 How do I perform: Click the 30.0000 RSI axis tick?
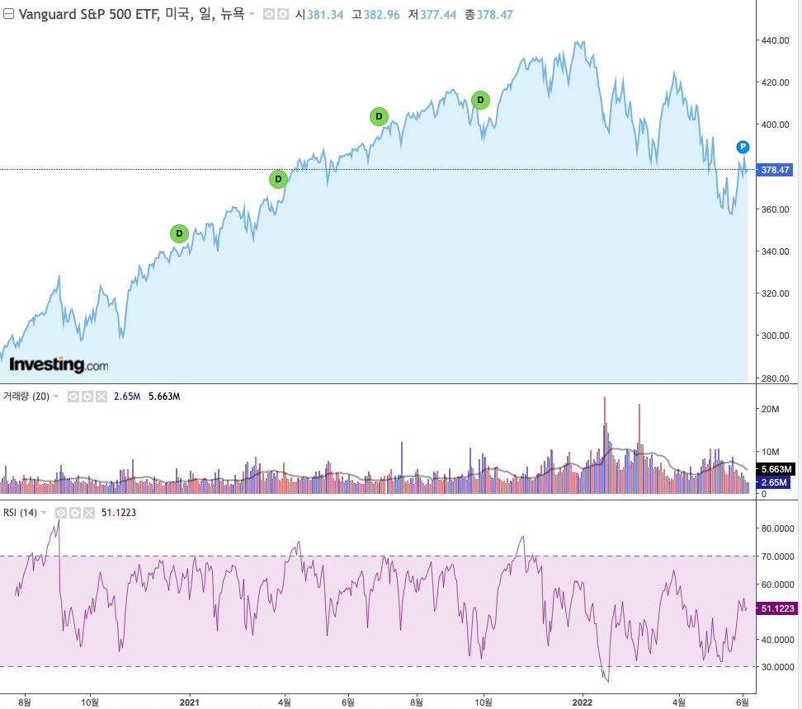tap(777, 667)
